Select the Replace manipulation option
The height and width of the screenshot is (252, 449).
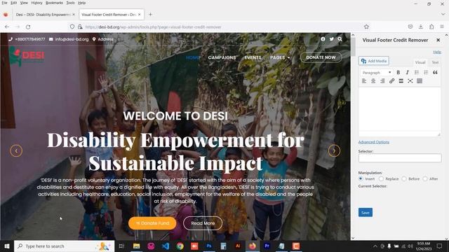click(x=381, y=178)
